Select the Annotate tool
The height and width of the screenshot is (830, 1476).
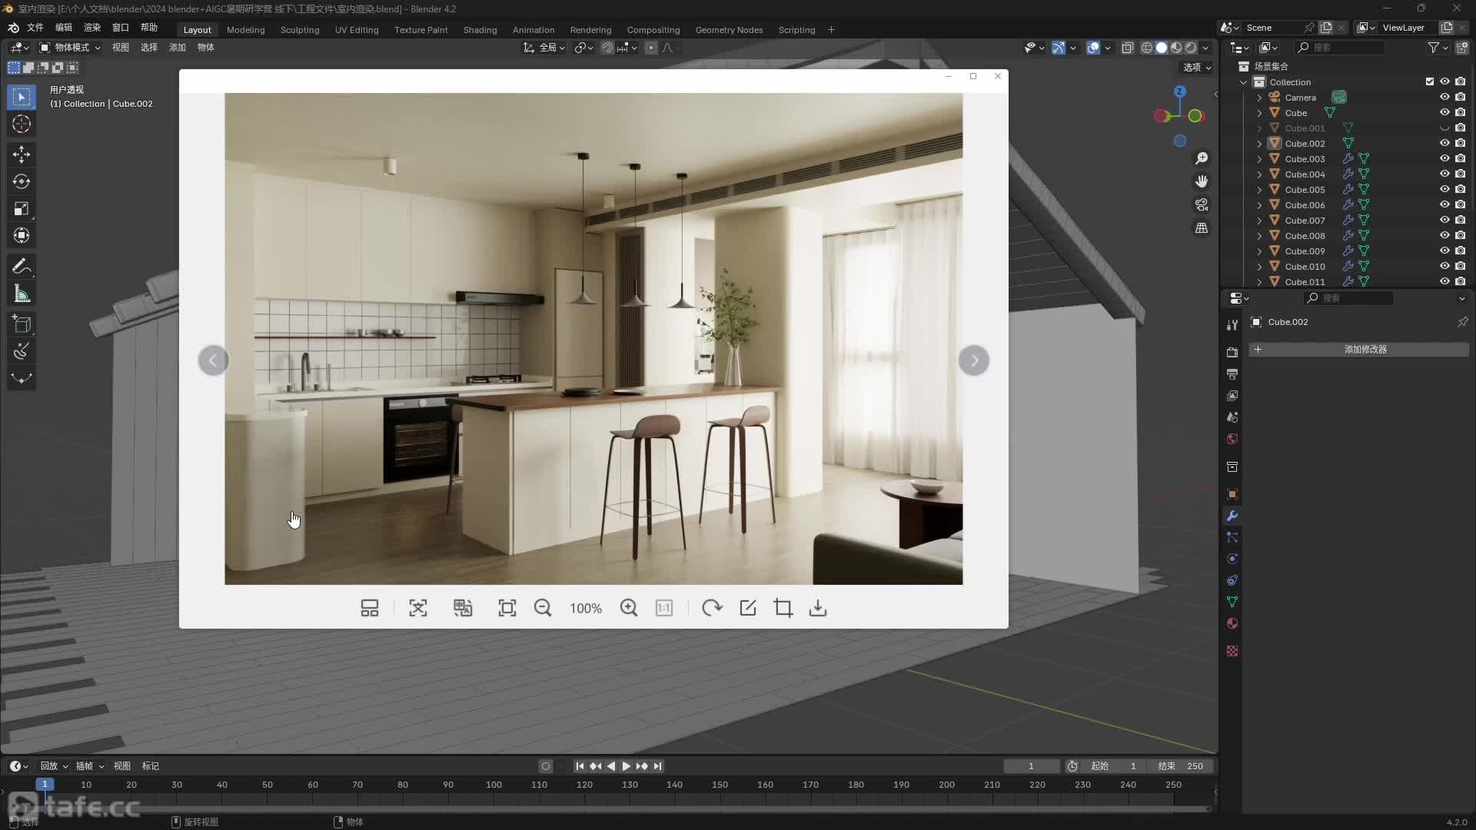pyautogui.click(x=22, y=267)
